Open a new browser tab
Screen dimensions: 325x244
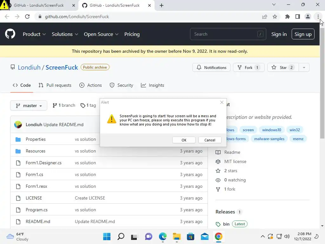tap(162, 5)
